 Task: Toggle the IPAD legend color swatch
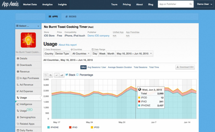[x=70, y=127]
